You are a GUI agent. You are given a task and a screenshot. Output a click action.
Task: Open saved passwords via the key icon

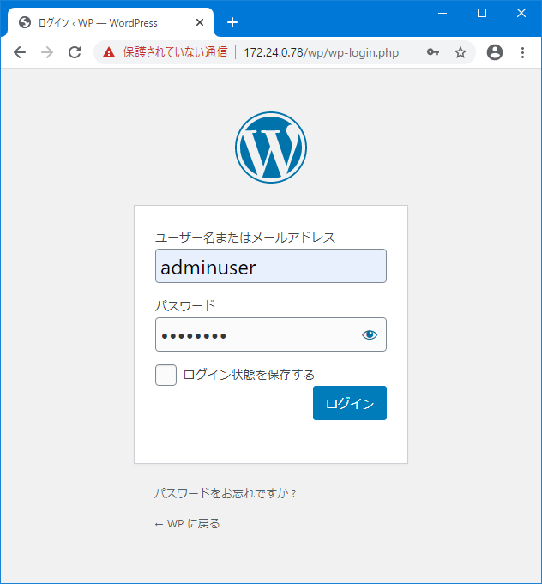point(433,52)
